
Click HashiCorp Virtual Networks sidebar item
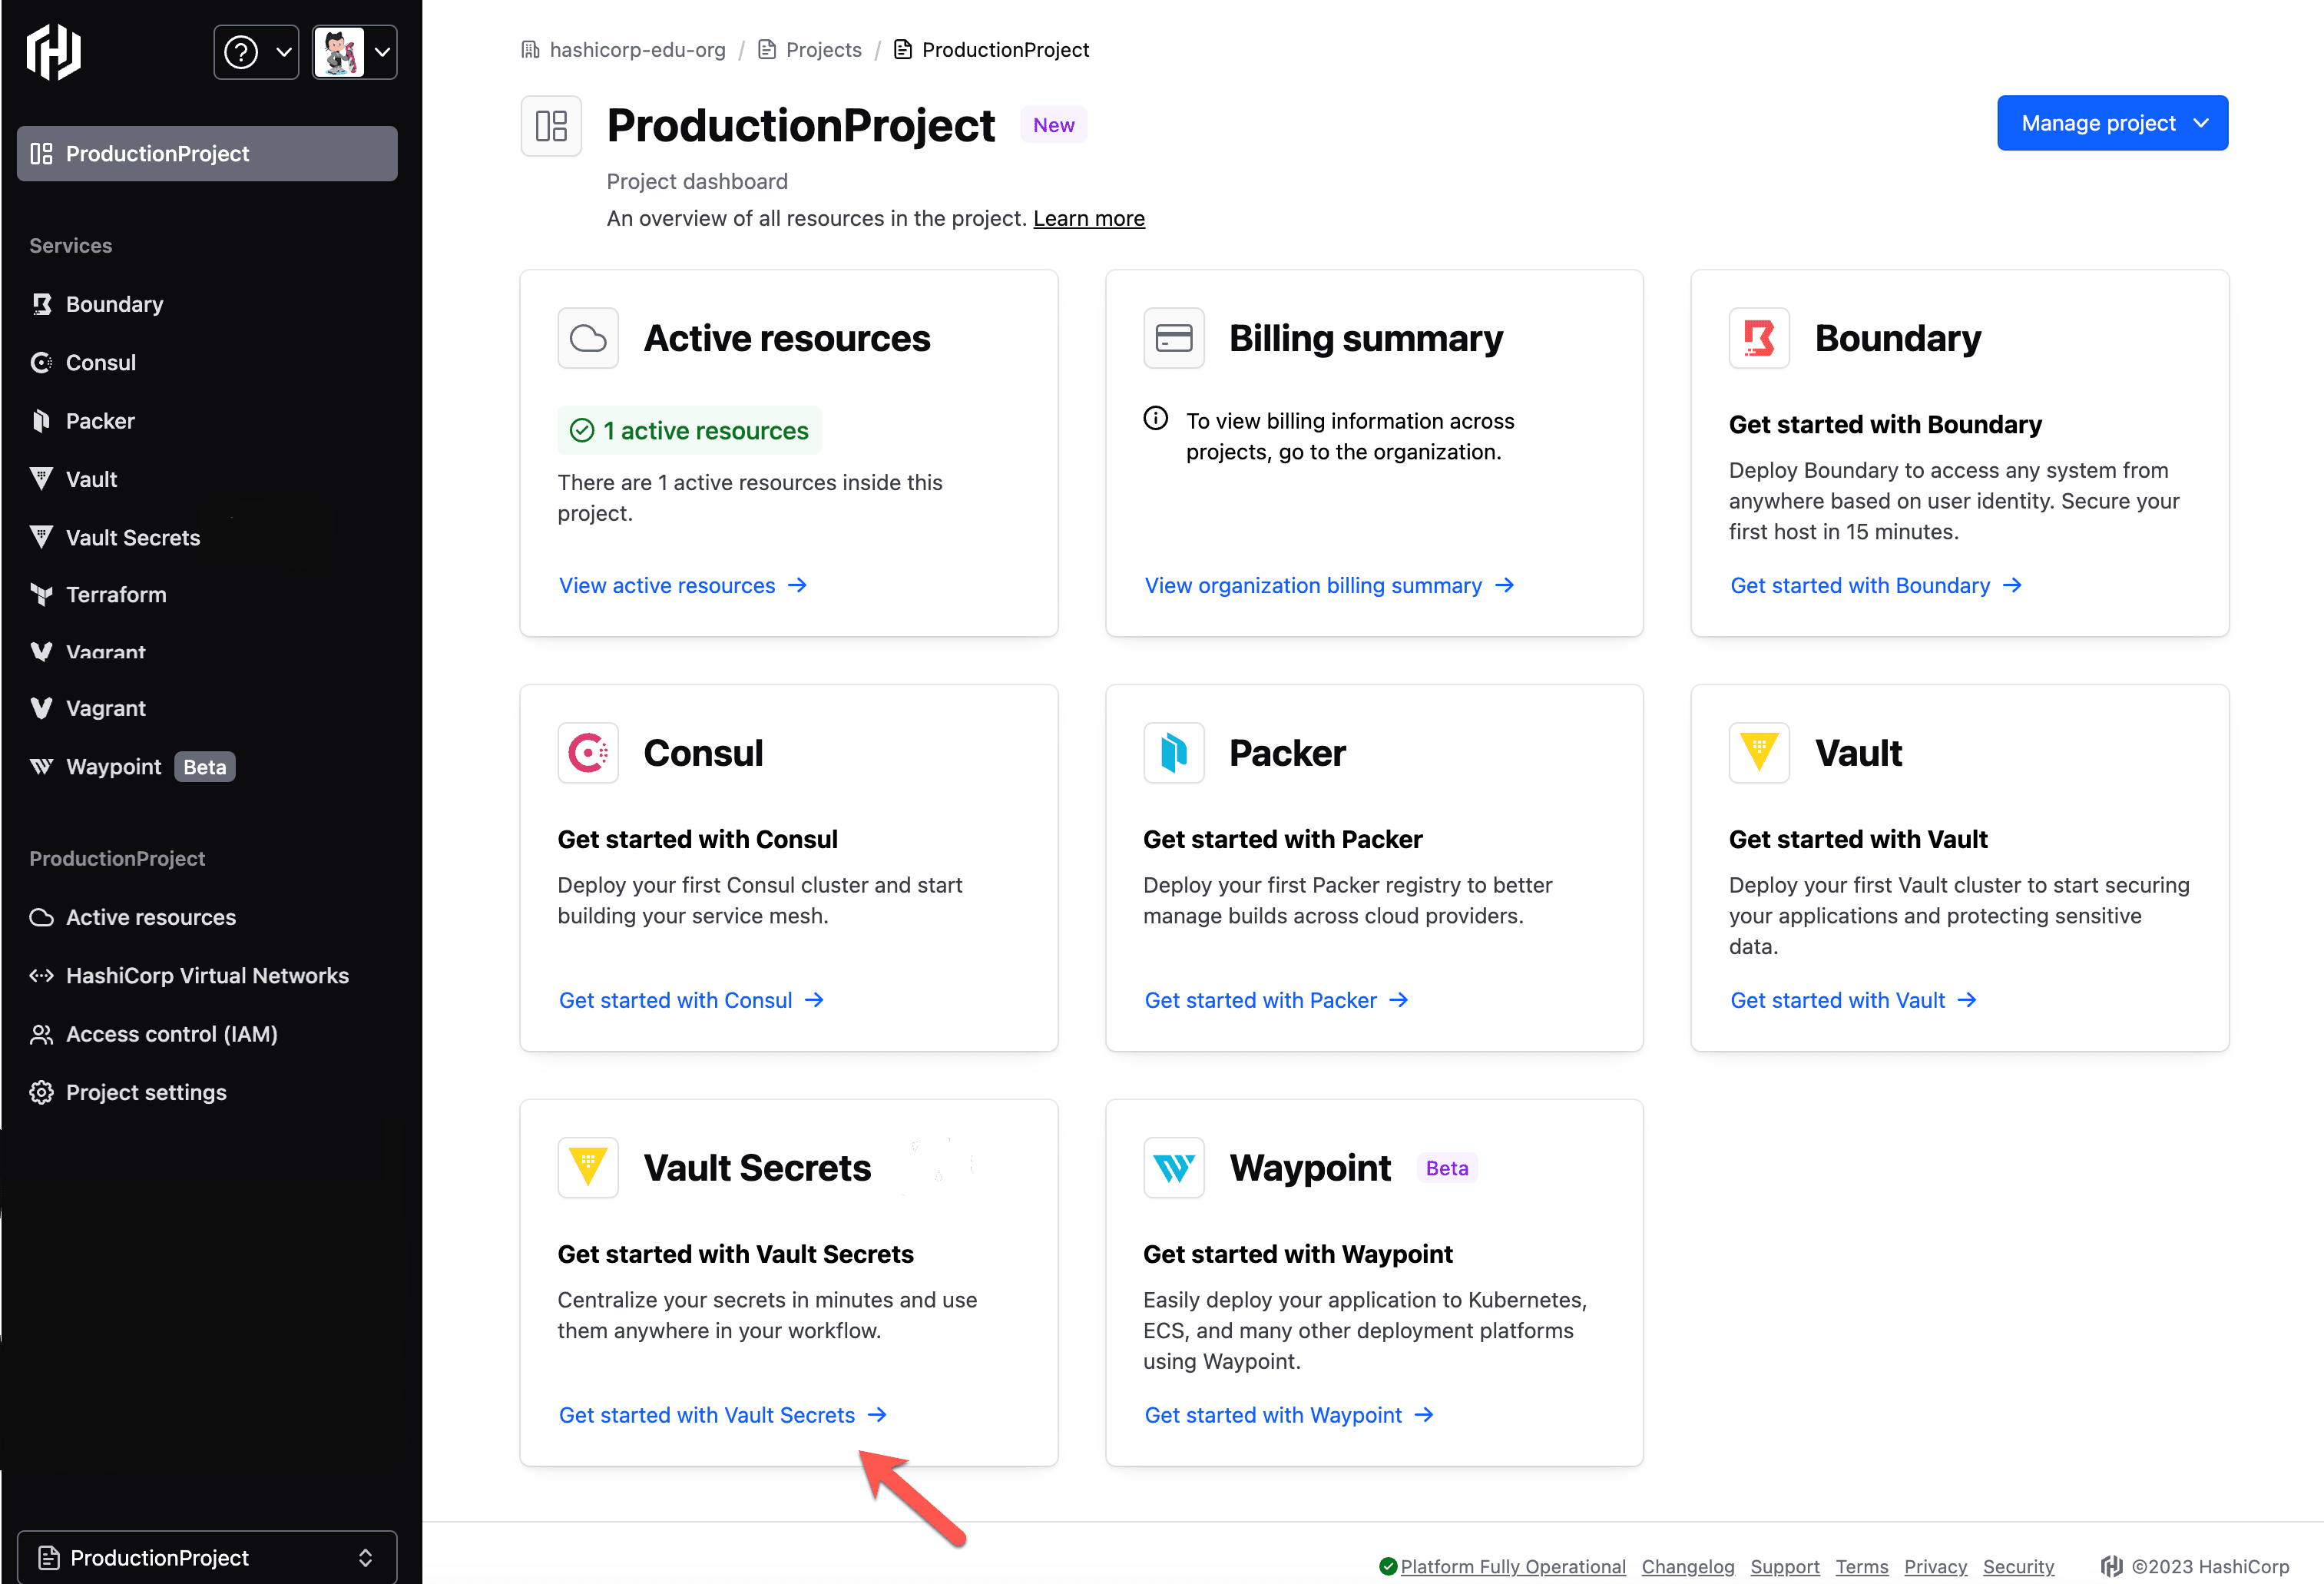205,975
